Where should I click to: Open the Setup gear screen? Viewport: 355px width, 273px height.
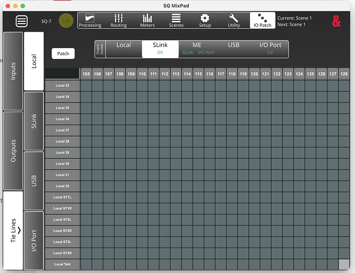[x=205, y=21]
